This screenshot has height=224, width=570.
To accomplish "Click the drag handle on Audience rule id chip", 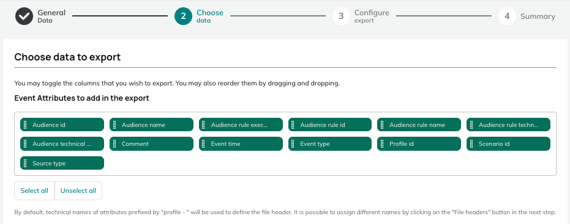I will [x=293, y=125].
